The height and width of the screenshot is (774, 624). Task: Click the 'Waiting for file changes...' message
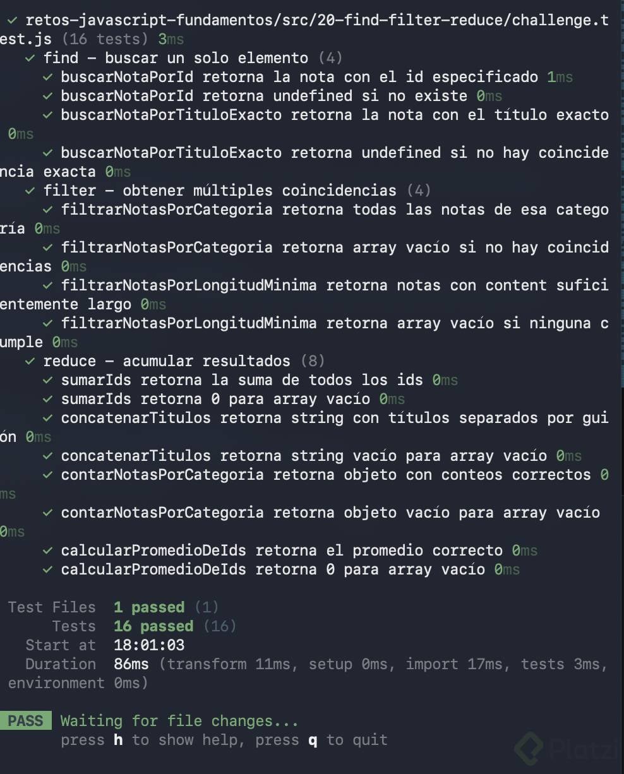click(179, 721)
